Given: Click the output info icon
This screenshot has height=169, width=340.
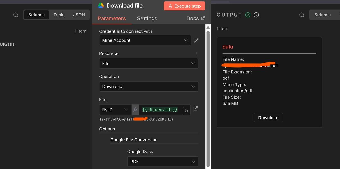Looking at the screenshot, I should (x=256, y=15).
